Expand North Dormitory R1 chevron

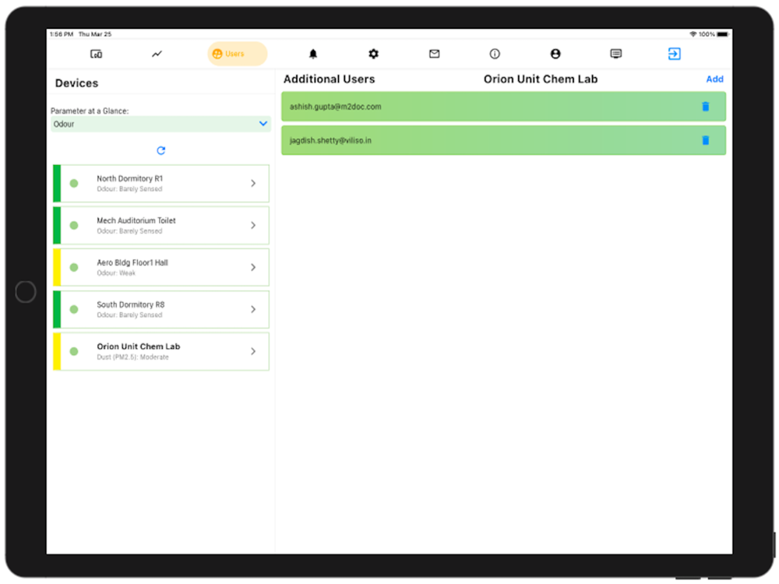(253, 183)
